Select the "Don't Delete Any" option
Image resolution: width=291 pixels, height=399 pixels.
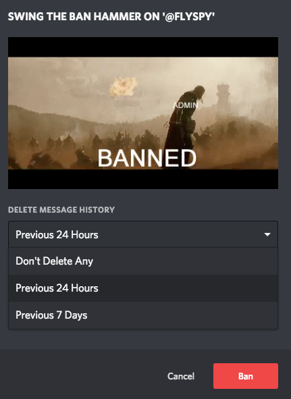point(143,261)
